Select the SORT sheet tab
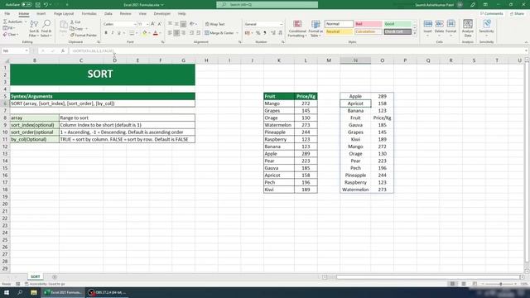 click(35, 276)
